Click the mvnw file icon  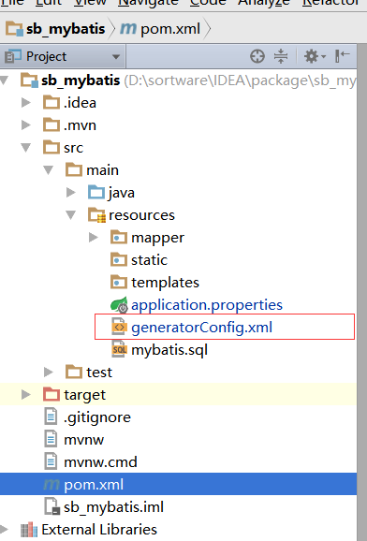point(51,439)
